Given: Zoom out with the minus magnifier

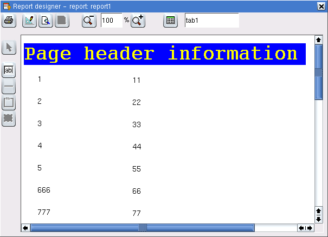Looking at the screenshot, I should 89,21.
